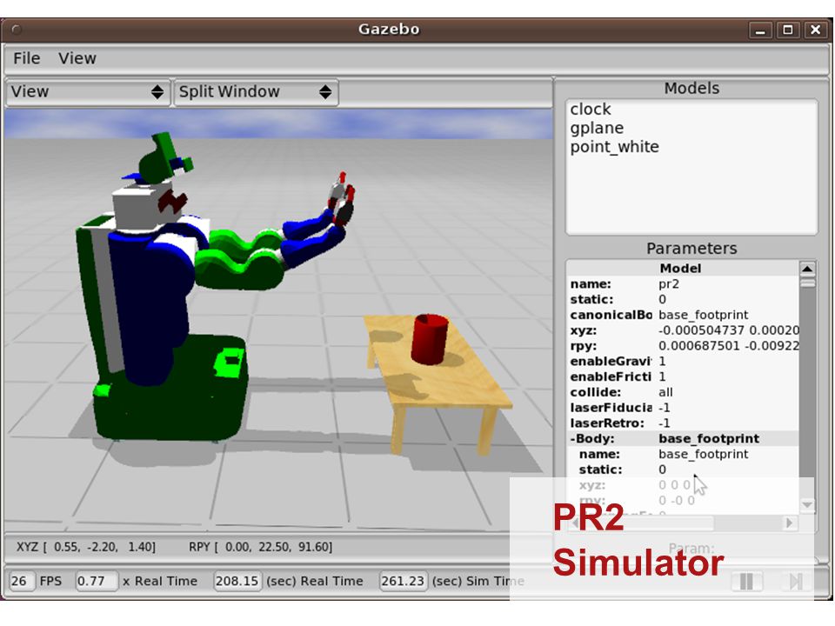Click the collide value all

click(x=665, y=392)
